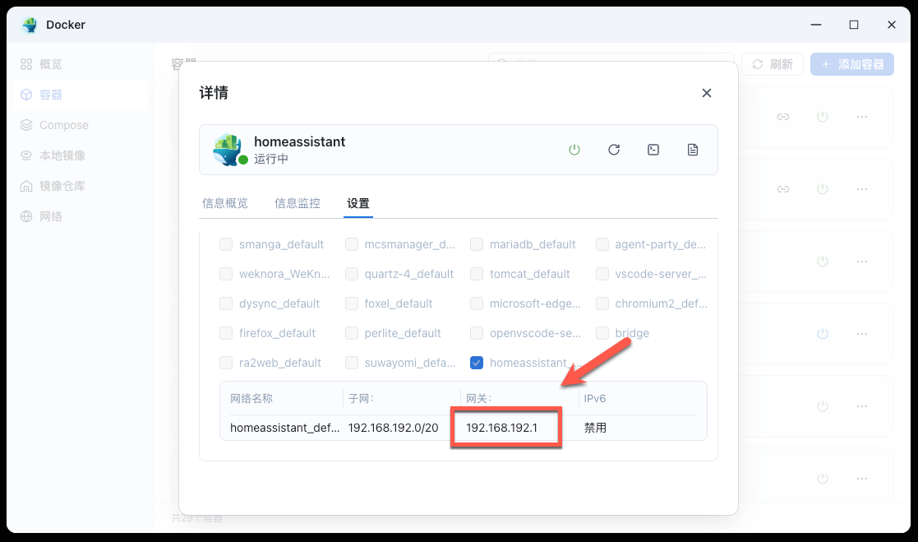Screen dimensions: 918x542
Task: Uncheck the homeassistant_default network
Action: (x=477, y=363)
